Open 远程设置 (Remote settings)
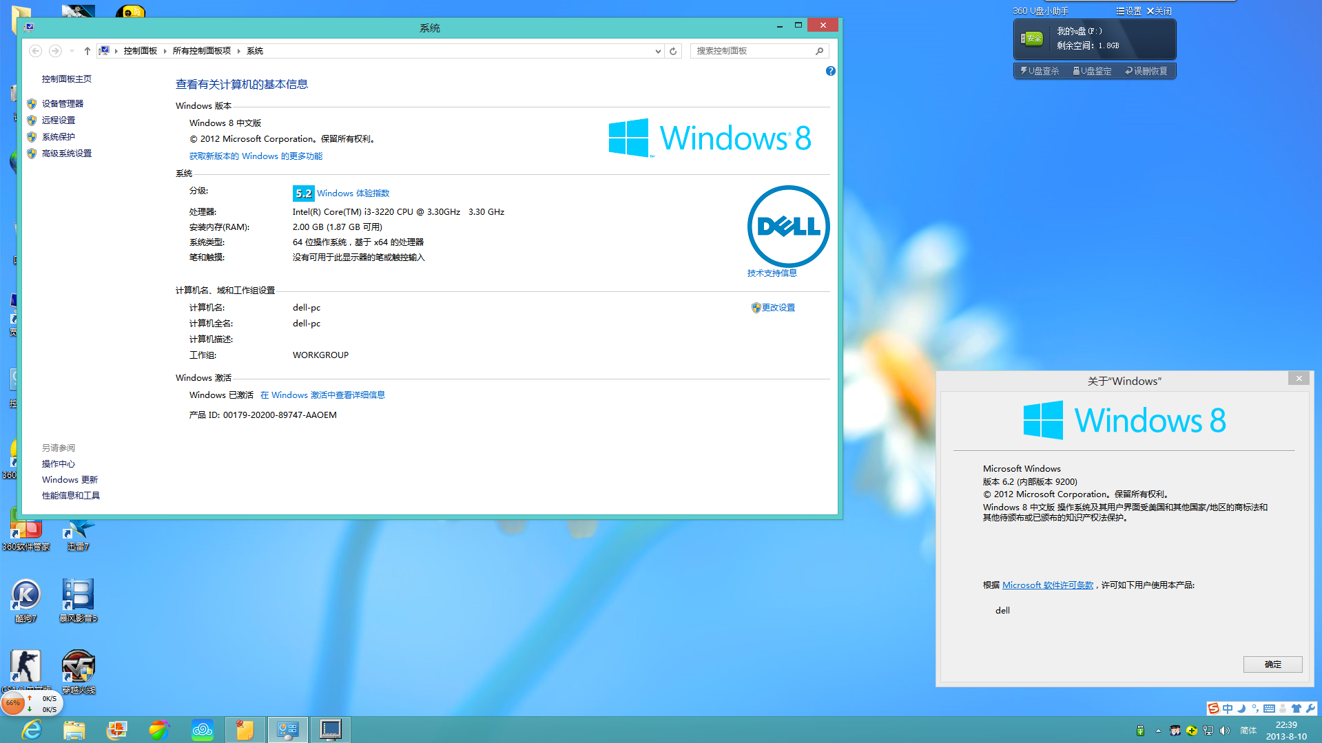Screen dimensions: 1322x743 (58, 120)
